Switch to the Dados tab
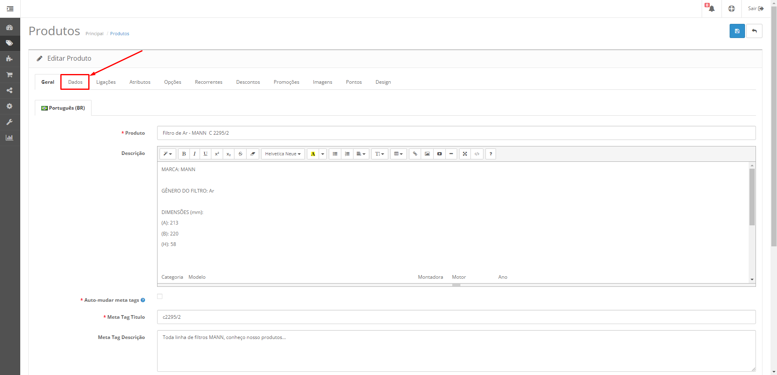The height and width of the screenshot is (375, 777). pyautogui.click(x=75, y=82)
